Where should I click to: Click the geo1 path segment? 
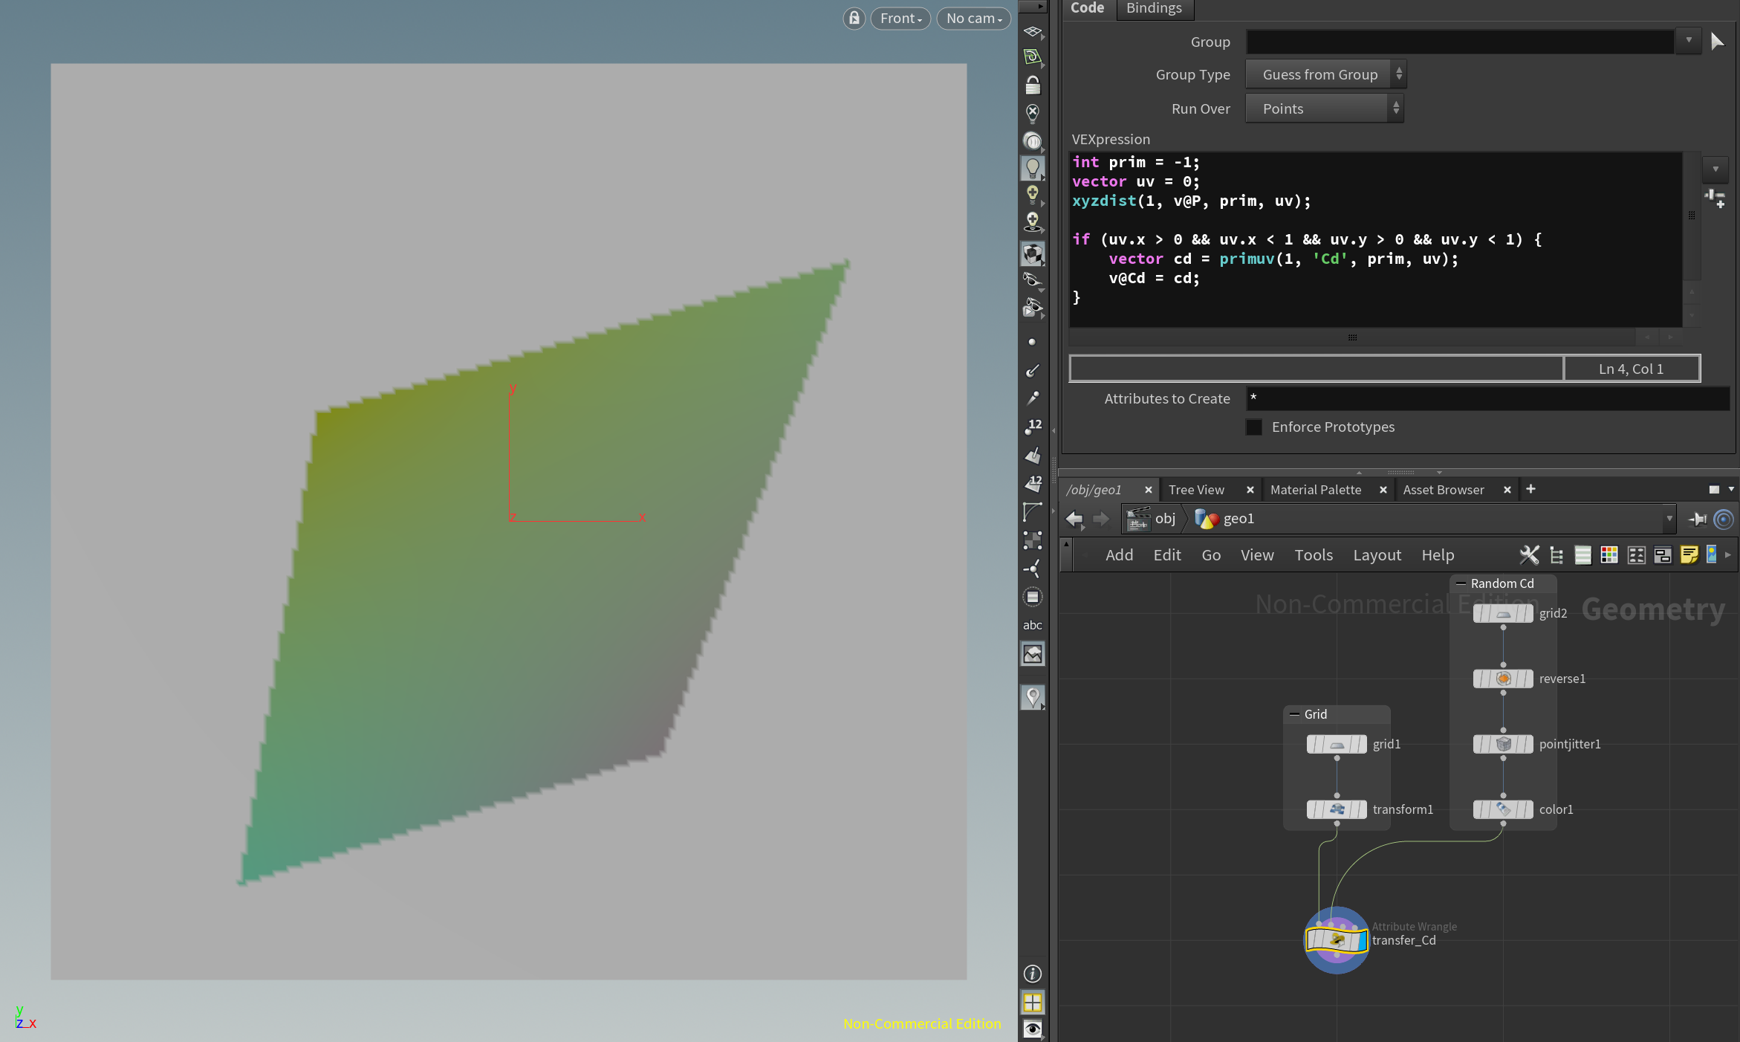[x=1226, y=519]
